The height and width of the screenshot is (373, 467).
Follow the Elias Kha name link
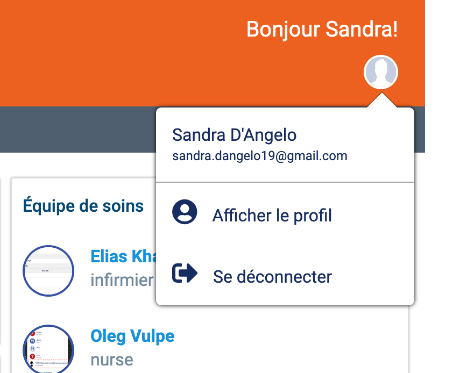pos(123,256)
